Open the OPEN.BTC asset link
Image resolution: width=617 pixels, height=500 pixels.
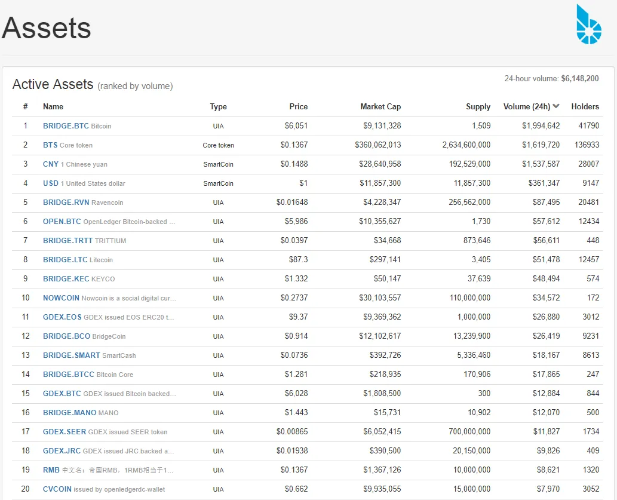point(62,222)
